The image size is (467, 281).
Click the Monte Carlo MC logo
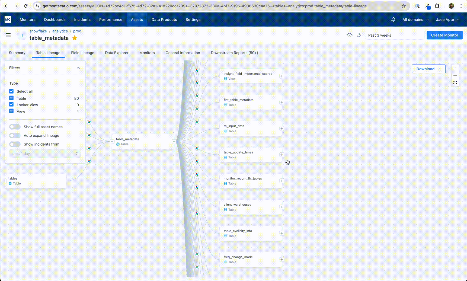[x=8, y=20]
